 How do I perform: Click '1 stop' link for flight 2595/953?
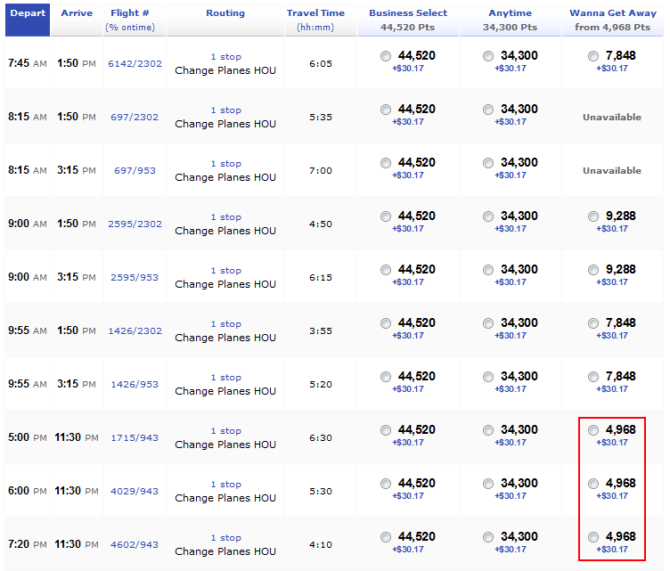click(226, 270)
